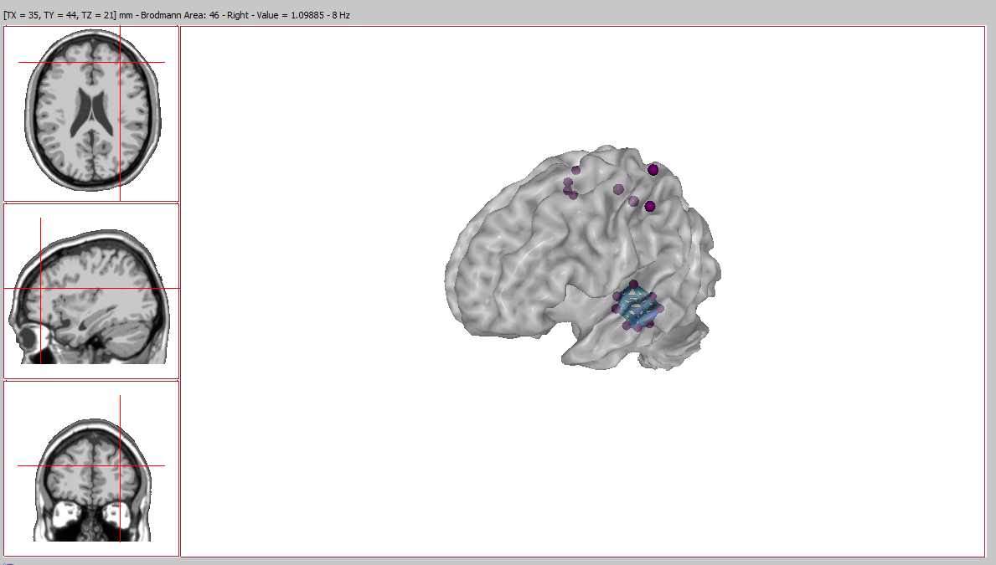
Task: Click the blue voxel cube on the temporal lobe
Action: coord(637,306)
